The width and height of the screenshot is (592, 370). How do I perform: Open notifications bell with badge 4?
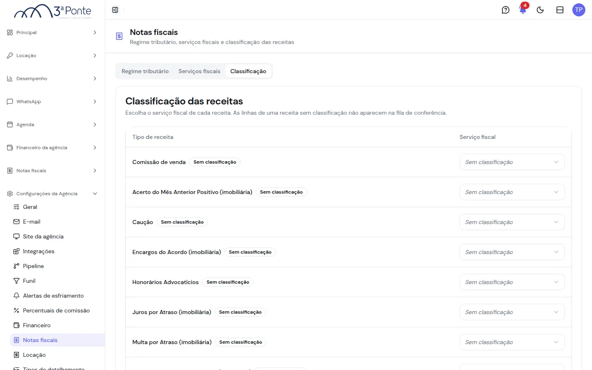point(523,10)
